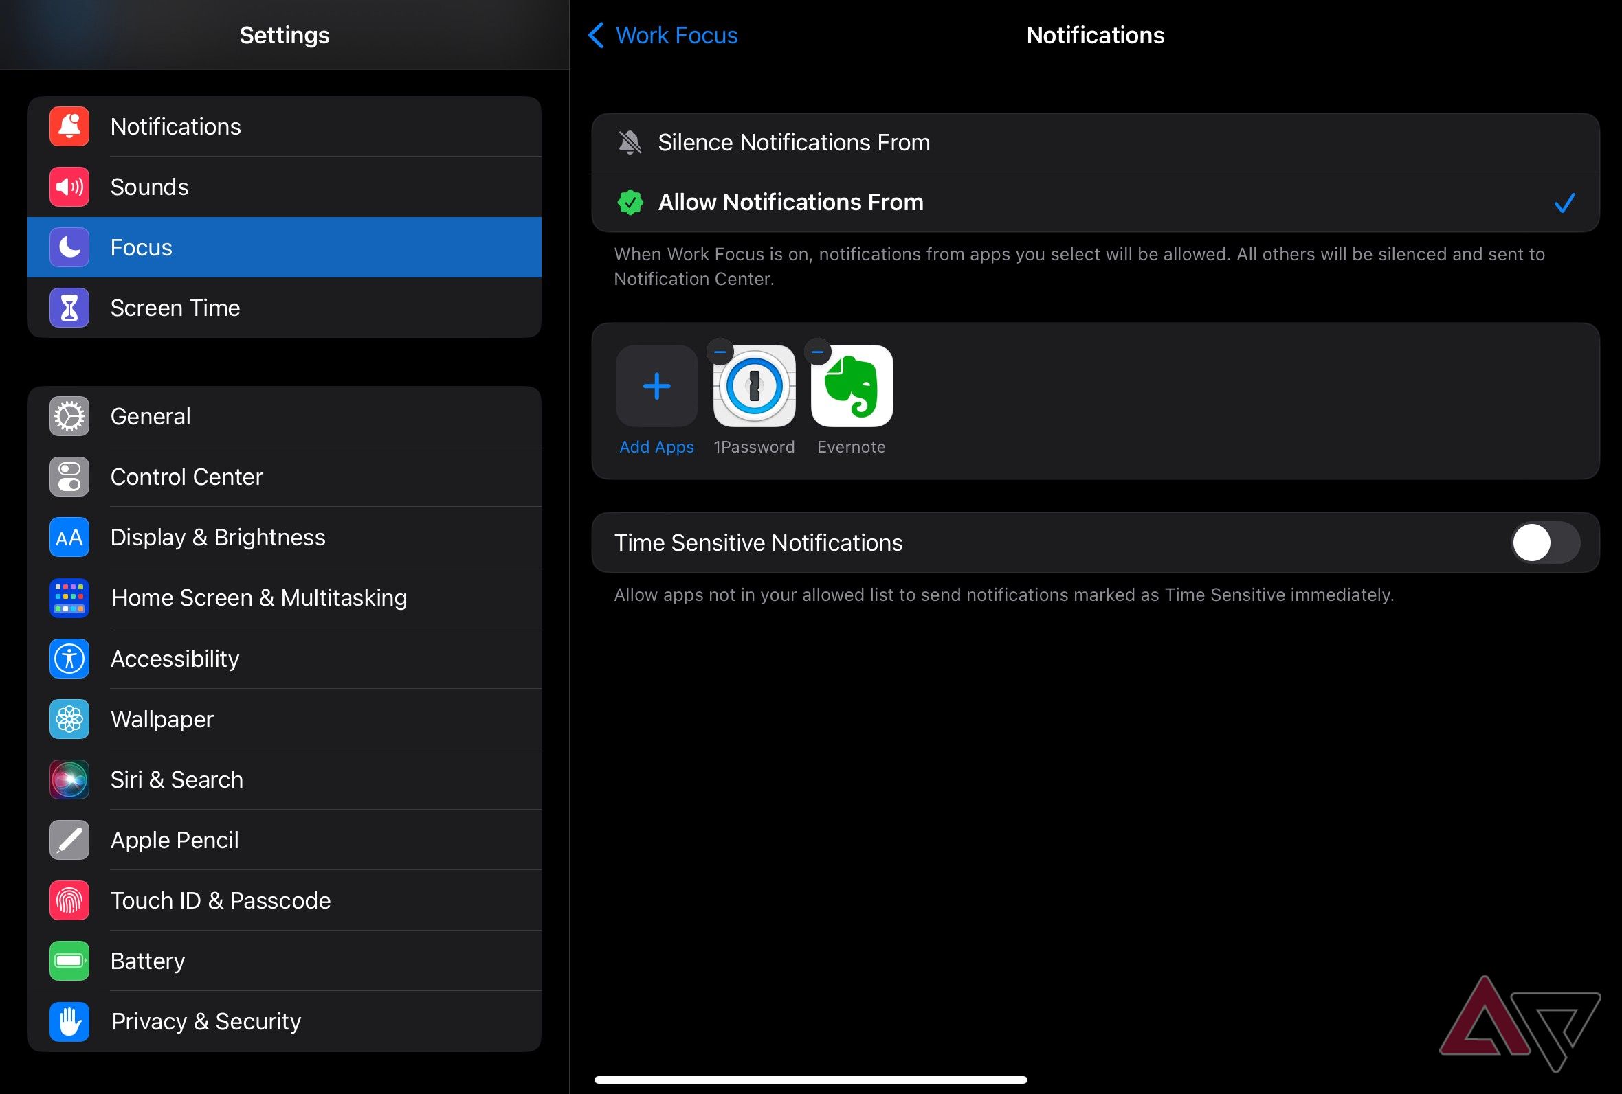1622x1094 pixels.
Task: Open Privacy & Security settings entry
Action: [x=205, y=1021]
